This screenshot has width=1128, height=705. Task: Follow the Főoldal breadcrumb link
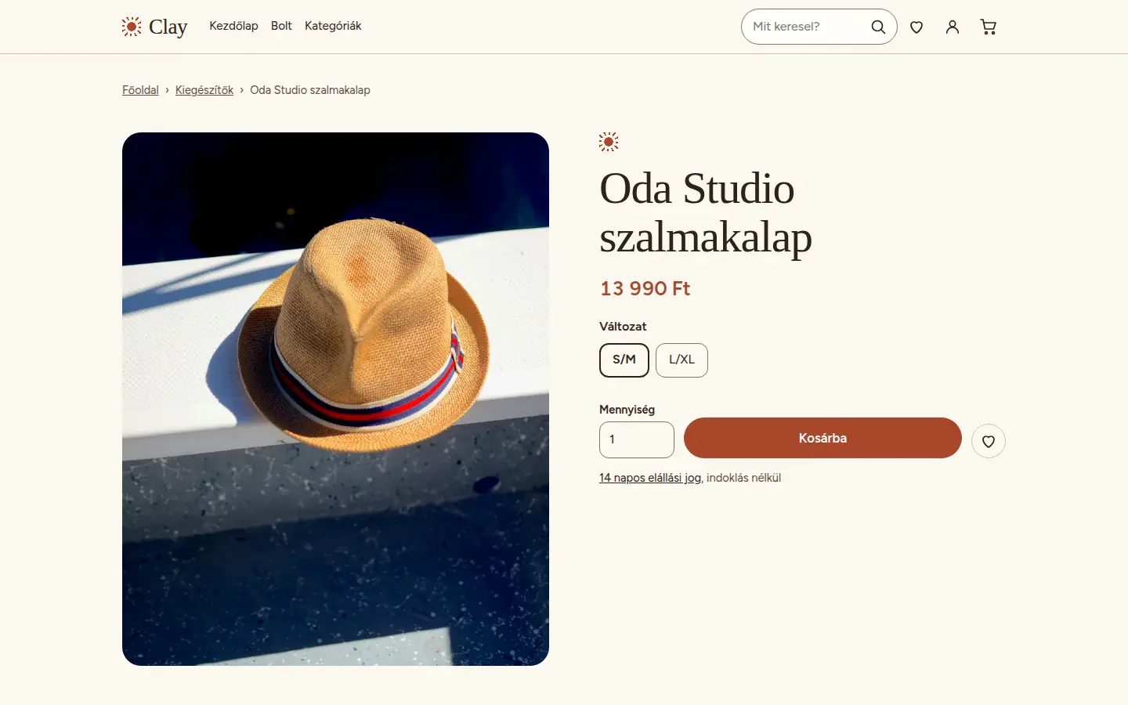pos(140,90)
